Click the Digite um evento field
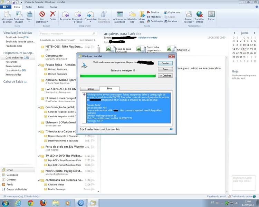This screenshot has height=207, width=259. pyautogui.click(x=244, y=183)
